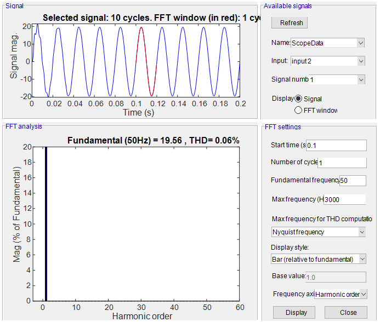
Task: Select the Signal display radio button
Action: (299, 99)
